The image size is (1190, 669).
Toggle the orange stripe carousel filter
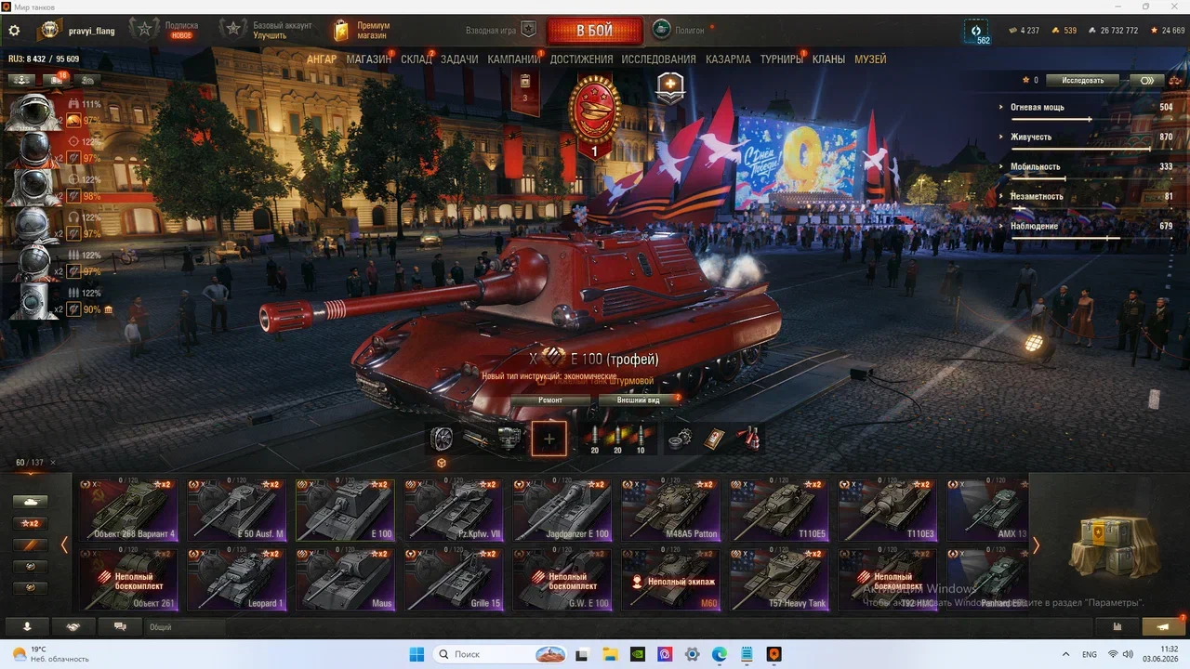tap(31, 544)
